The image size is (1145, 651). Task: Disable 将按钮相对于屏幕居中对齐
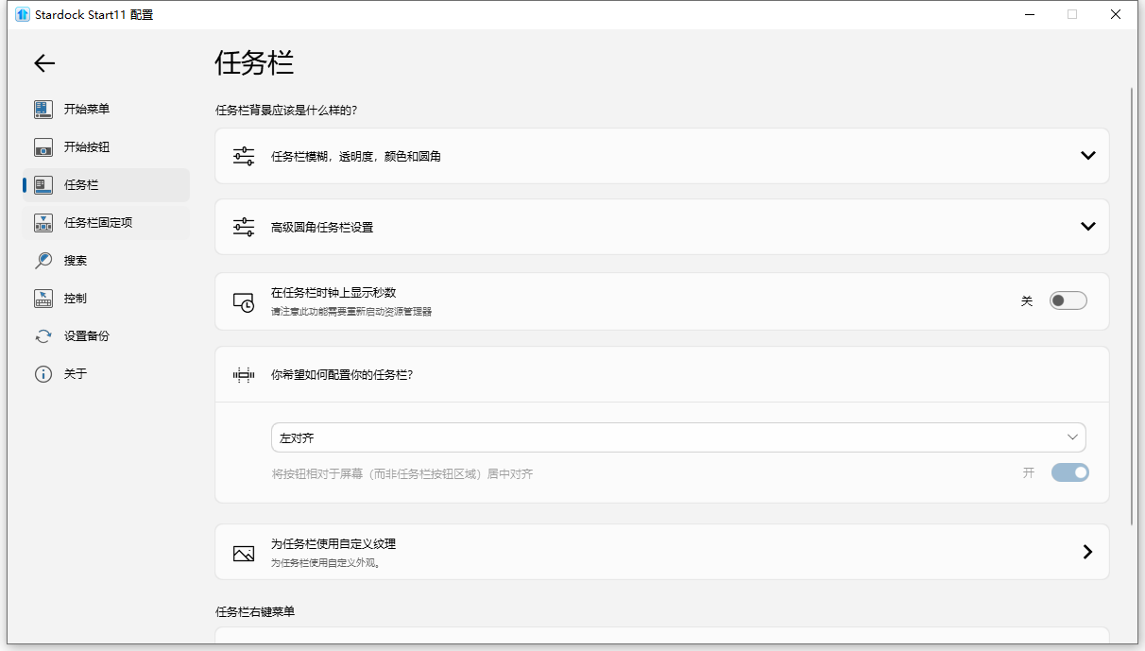point(1069,472)
